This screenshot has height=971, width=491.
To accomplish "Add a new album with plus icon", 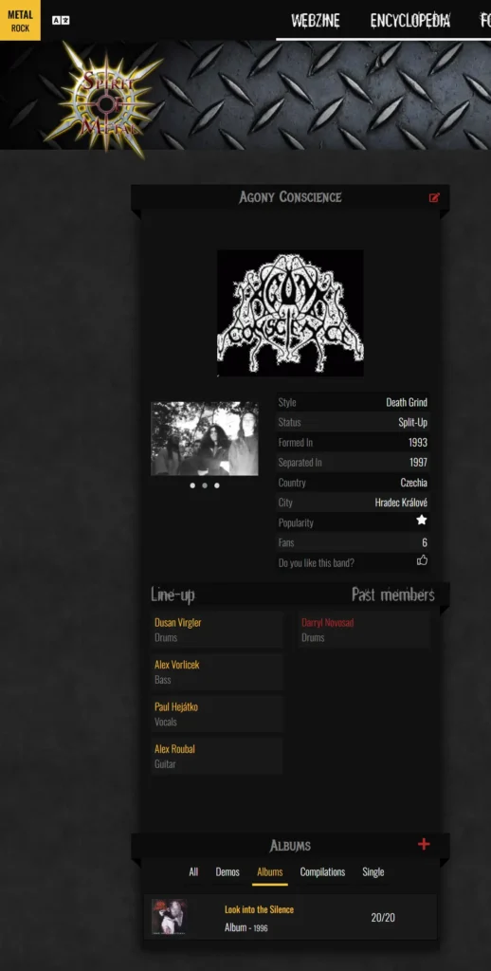I will [424, 844].
